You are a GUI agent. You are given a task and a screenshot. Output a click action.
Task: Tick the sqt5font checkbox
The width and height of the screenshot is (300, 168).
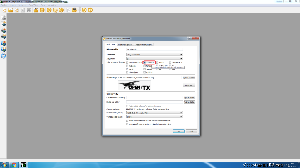pos(144,72)
